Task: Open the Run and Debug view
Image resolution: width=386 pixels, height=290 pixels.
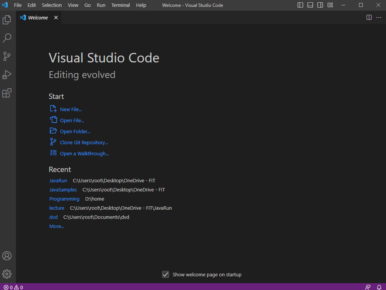Action: (x=7, y=75)
